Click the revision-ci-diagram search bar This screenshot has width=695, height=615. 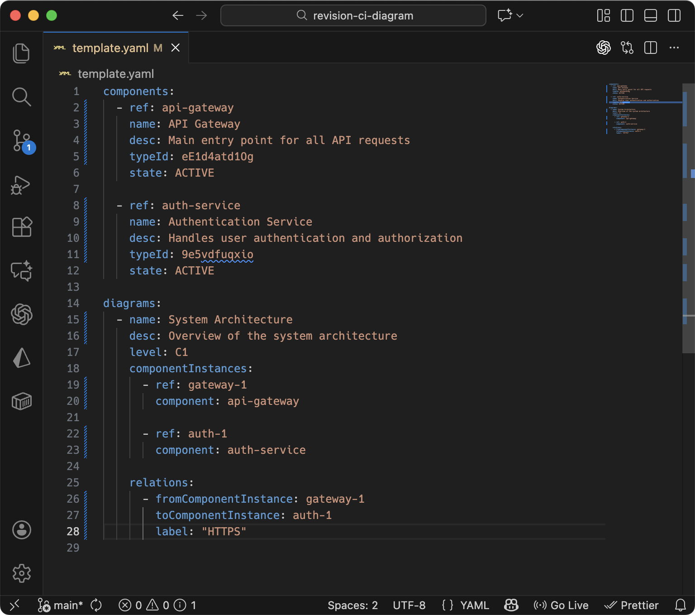[x=353, y=15]
